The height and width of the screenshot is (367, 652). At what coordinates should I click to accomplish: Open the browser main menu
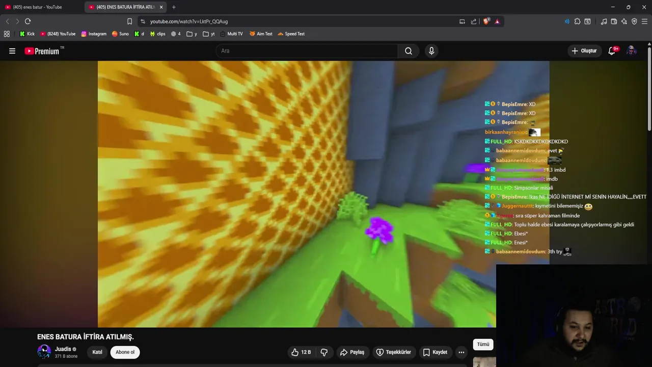coord(644,21)
